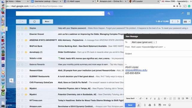
Task: Remove Abdi Lopez recipient chip
Action: [154, 42]
